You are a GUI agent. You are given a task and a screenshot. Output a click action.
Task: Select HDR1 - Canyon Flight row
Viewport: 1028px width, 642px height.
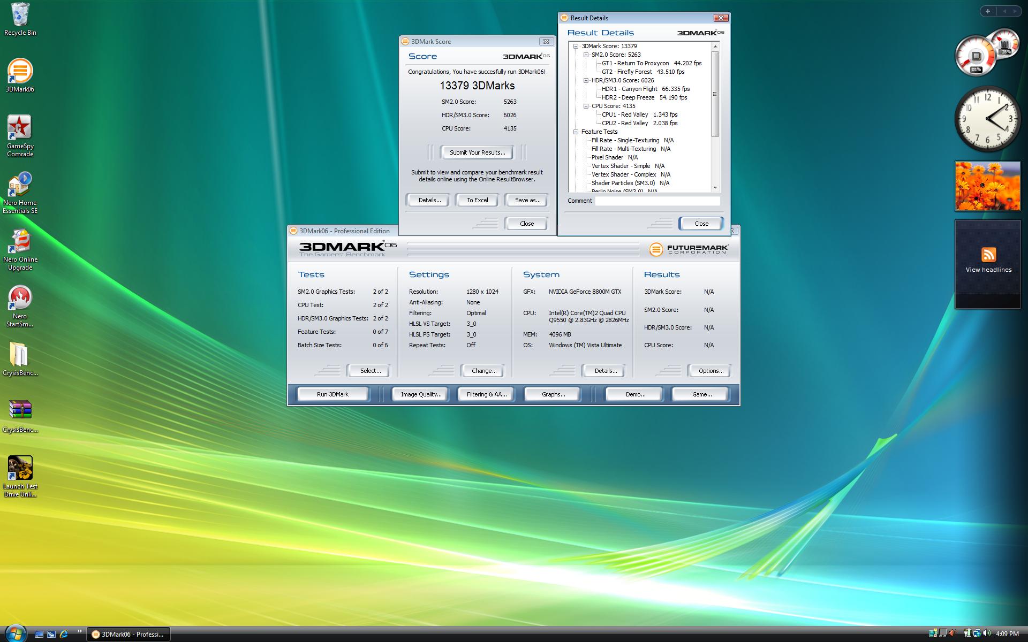point(646,89)
